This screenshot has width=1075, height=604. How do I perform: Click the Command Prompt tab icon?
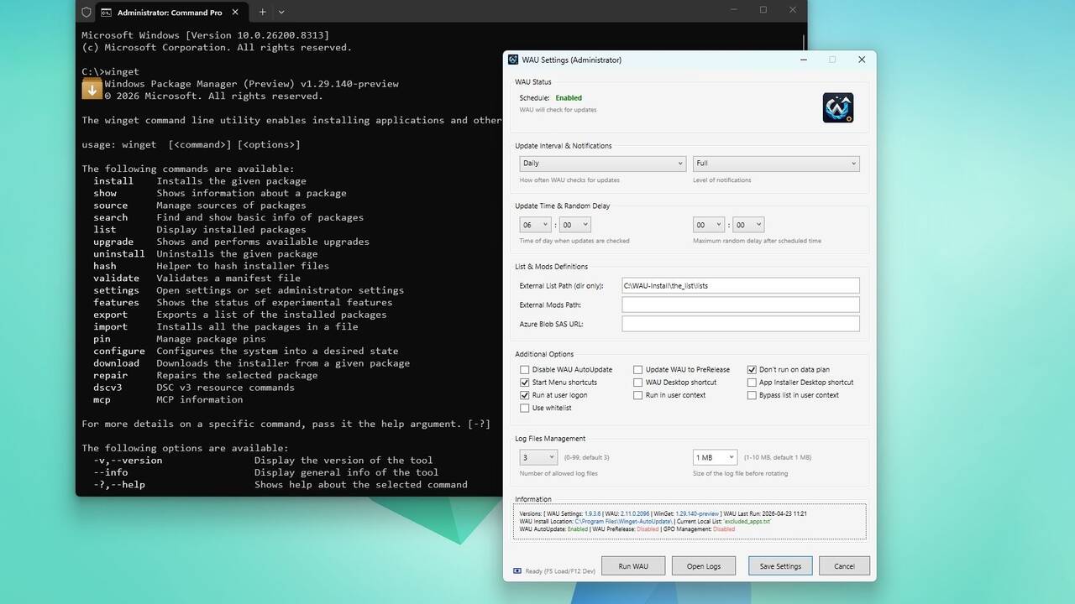(x=106, y=13)
